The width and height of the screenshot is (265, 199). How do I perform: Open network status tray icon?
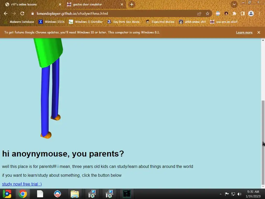pyautogui.click(x=233, y=194)
